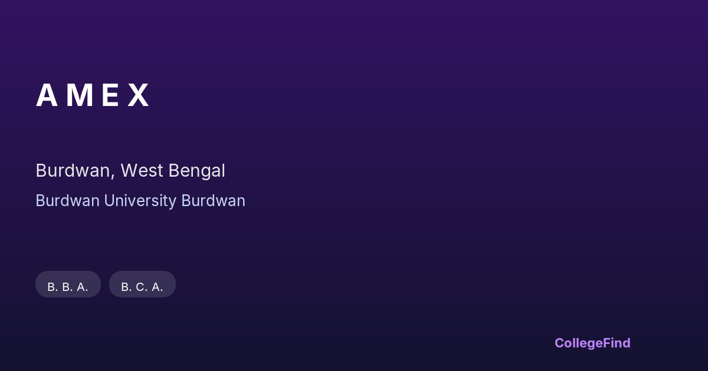The width and height of the screenshot is (708, 371).
Task: Click the last Burdwan in the affiliation line
Action: [213, 201]
